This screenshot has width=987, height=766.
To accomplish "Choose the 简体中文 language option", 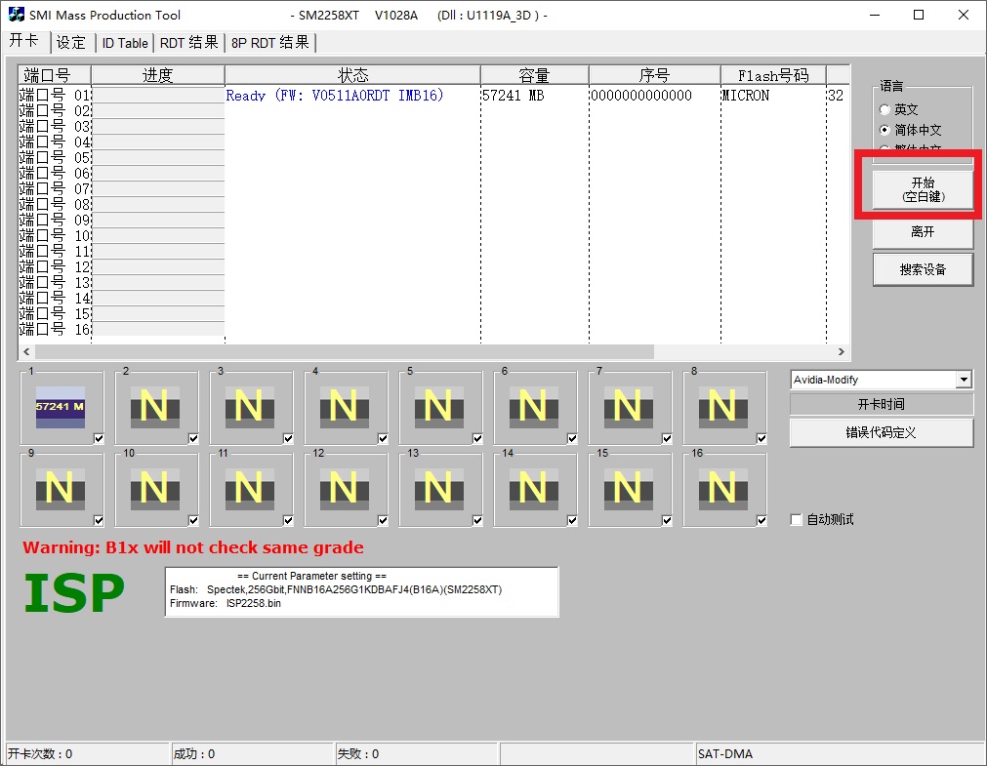I will [x=885, y=130].
